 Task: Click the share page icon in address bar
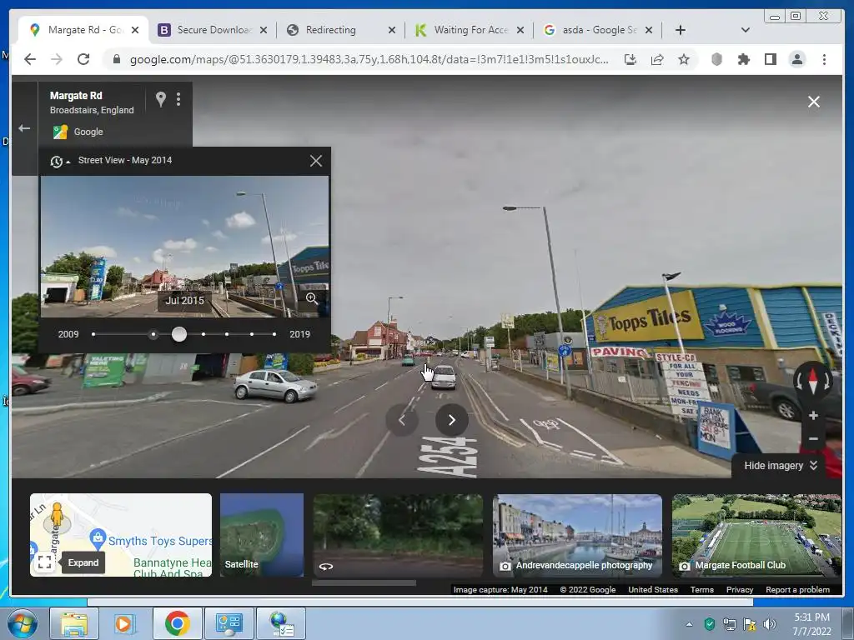[657, 59]
